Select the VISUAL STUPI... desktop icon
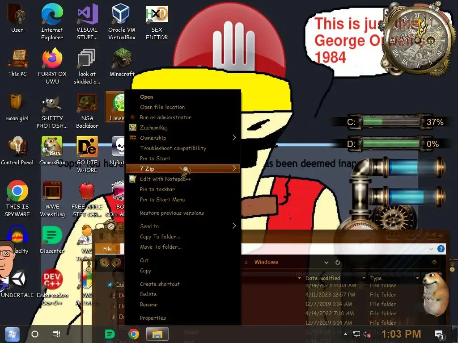 (x=87, y=21)
